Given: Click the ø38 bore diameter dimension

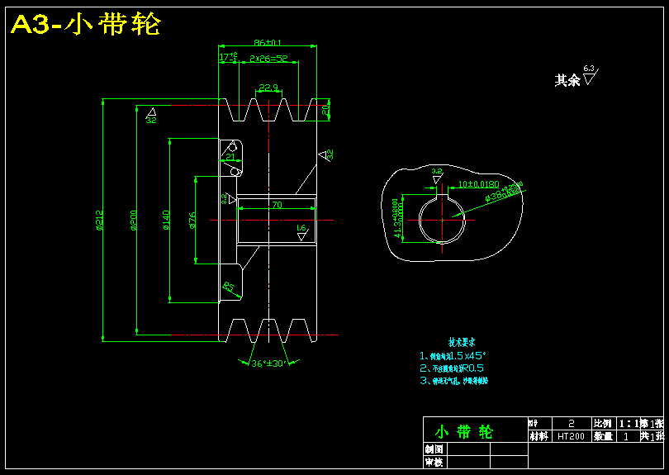Looking at the screenshot, I should pos(504,192).
